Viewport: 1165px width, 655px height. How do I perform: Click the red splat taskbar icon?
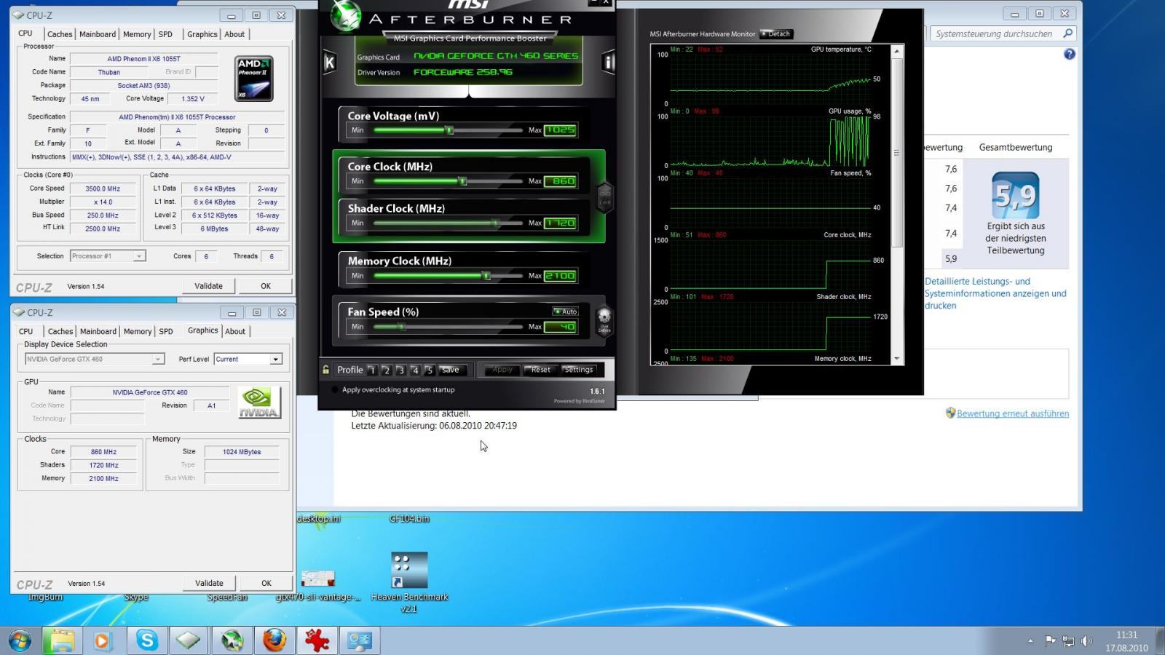pos(317,640)
